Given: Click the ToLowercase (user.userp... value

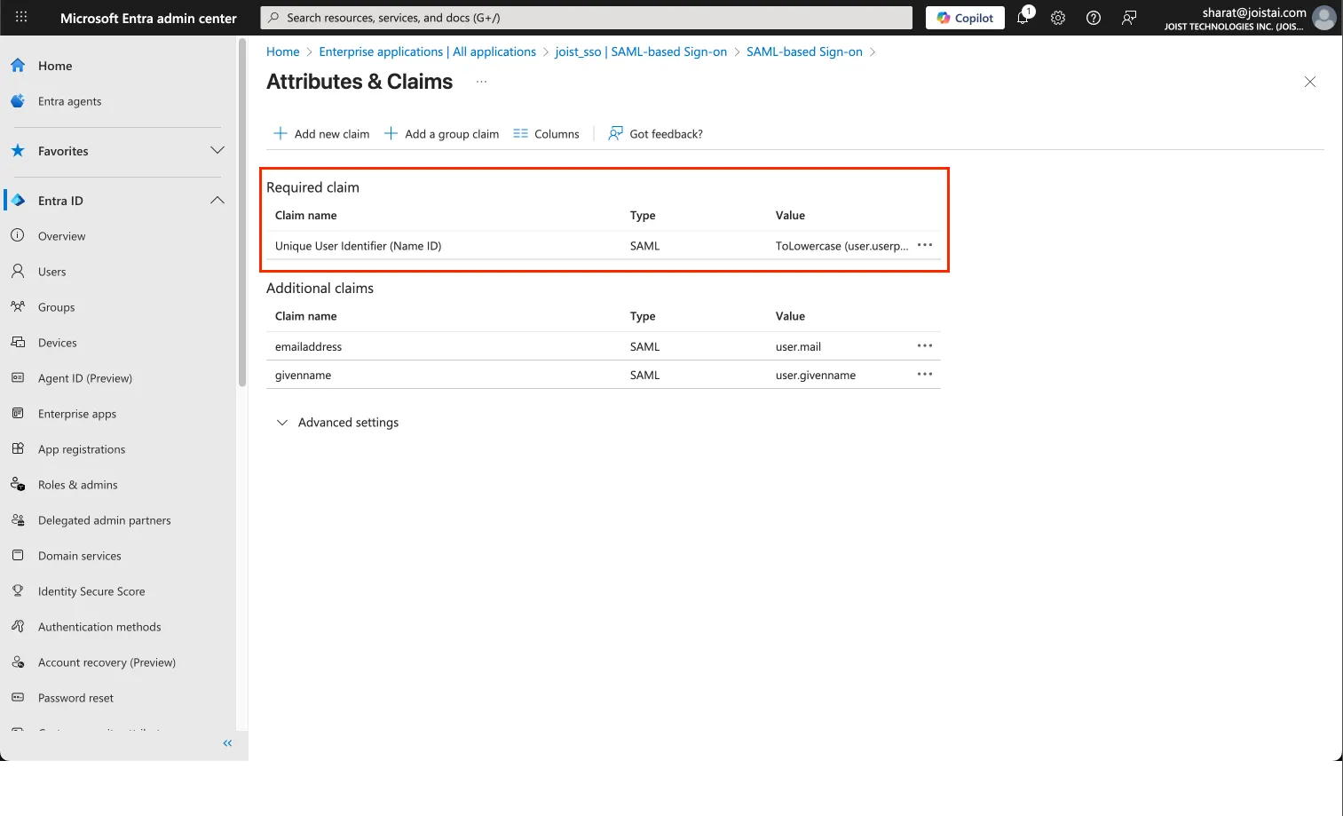Looking at the screenshot, I should pyautogui.click(x=841, y=246).
